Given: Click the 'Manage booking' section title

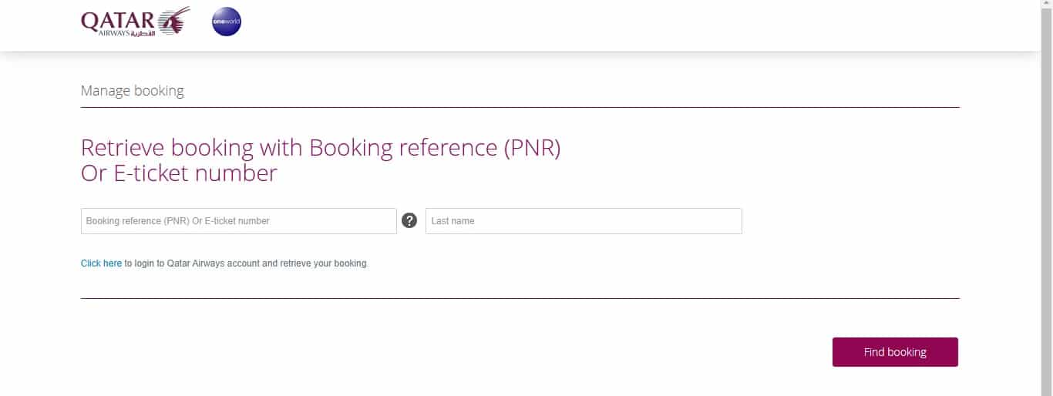Looking at the screenshot, I should tap(132, 91).
